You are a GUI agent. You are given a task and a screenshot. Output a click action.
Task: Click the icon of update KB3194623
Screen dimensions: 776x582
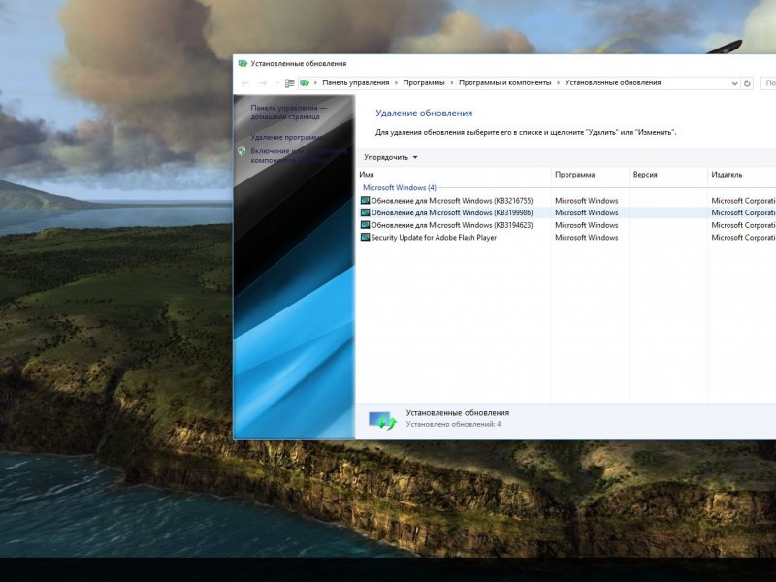366,225
